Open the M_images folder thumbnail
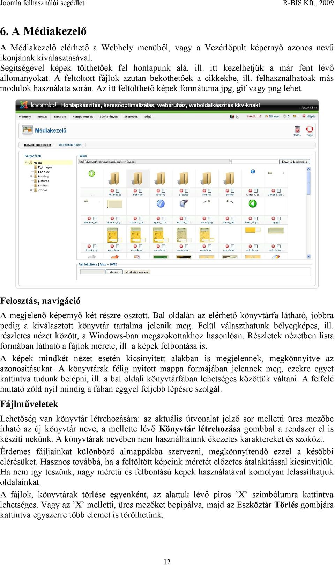Screen dimensions: 335x565 click(x=114, y=178)
